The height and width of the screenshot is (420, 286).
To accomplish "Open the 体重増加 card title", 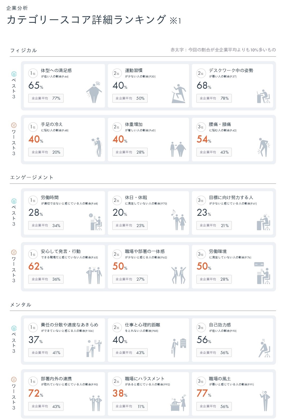I will 134,124.
